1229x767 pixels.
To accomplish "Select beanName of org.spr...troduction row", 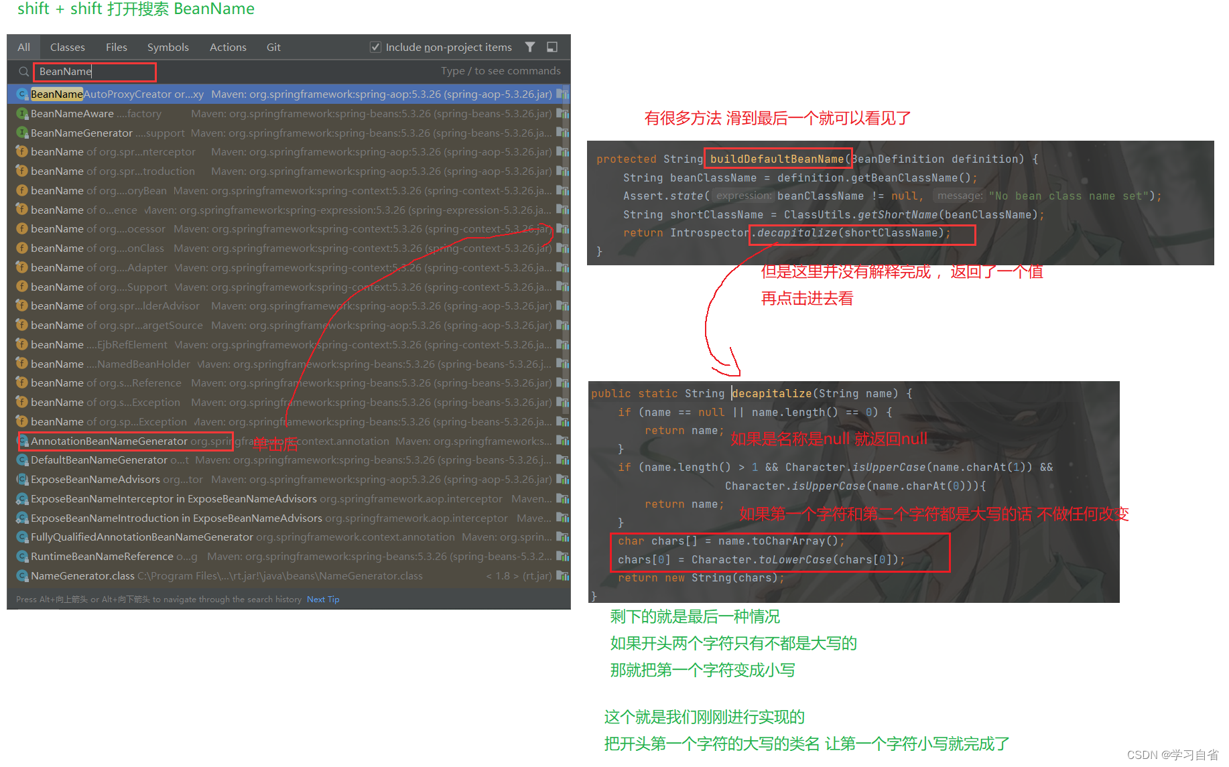I will (x=289, y=171).
